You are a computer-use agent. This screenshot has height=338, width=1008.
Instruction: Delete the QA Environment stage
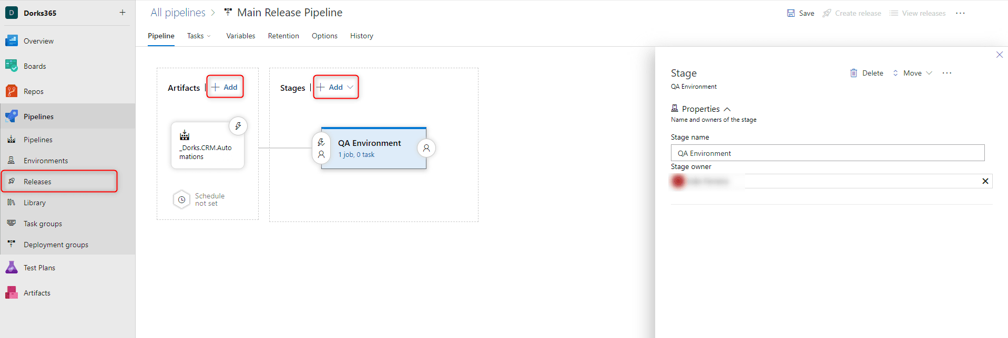click(867, 73)
